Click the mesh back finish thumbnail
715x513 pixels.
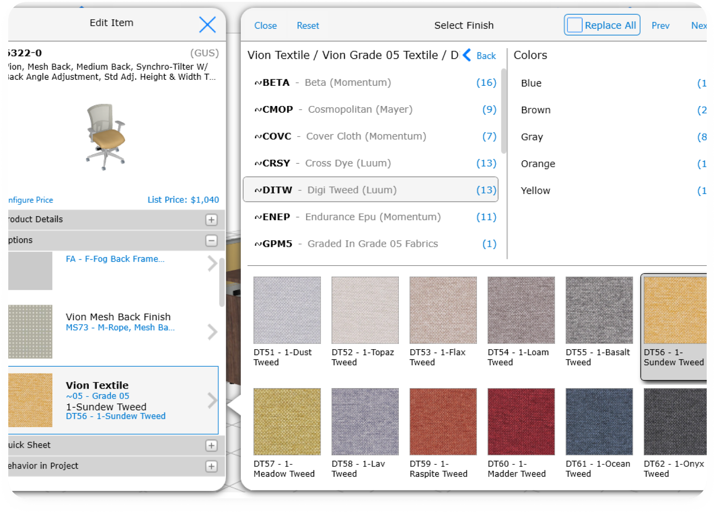click(30, 331)
